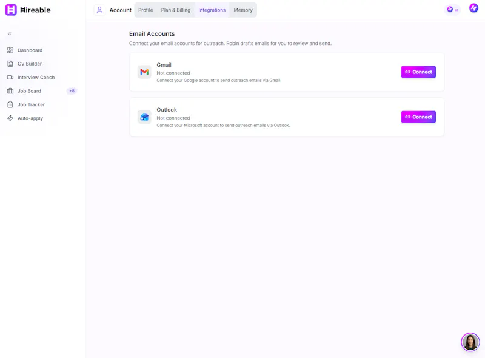This screenshot has width=485, height=358.
Task: Click the Hireable logo icon
Action: 11,10
